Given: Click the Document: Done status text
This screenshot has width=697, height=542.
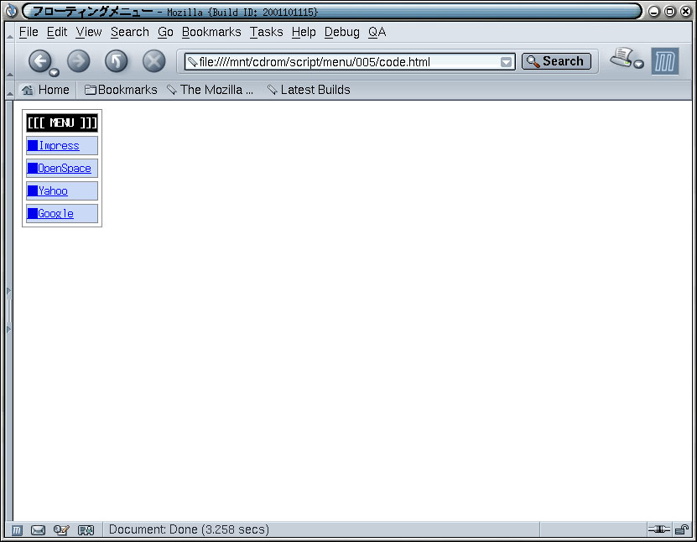Looking at the screenshot, I should [189, 529].
